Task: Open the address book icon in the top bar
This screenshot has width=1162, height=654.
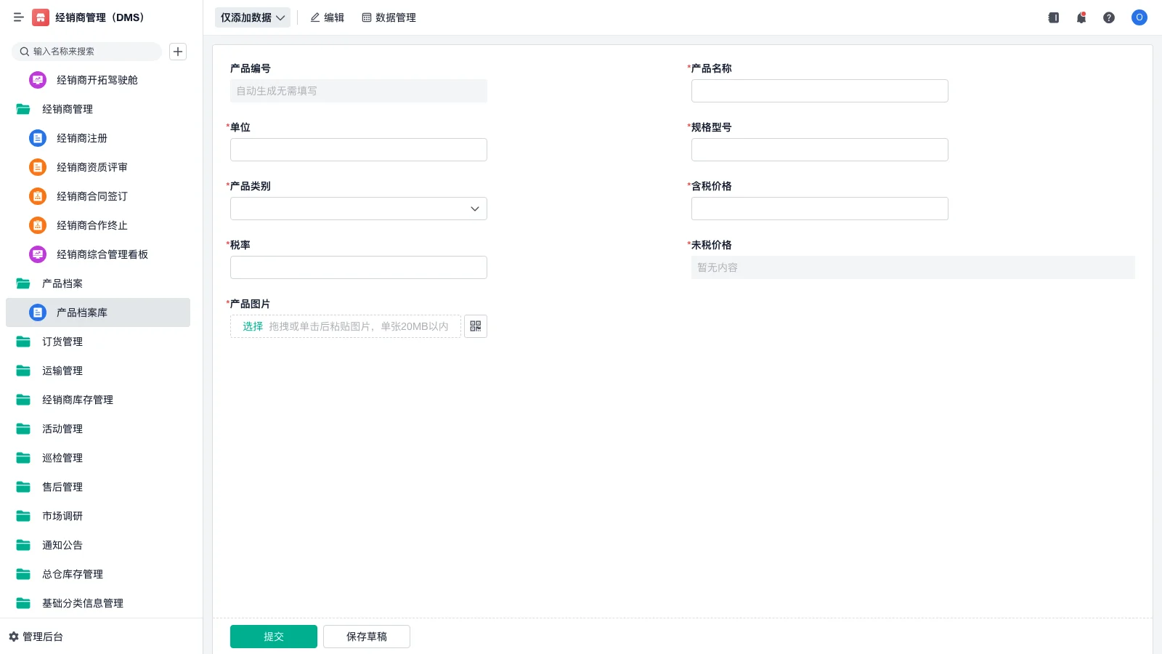Action: (x=1052, y=17)
